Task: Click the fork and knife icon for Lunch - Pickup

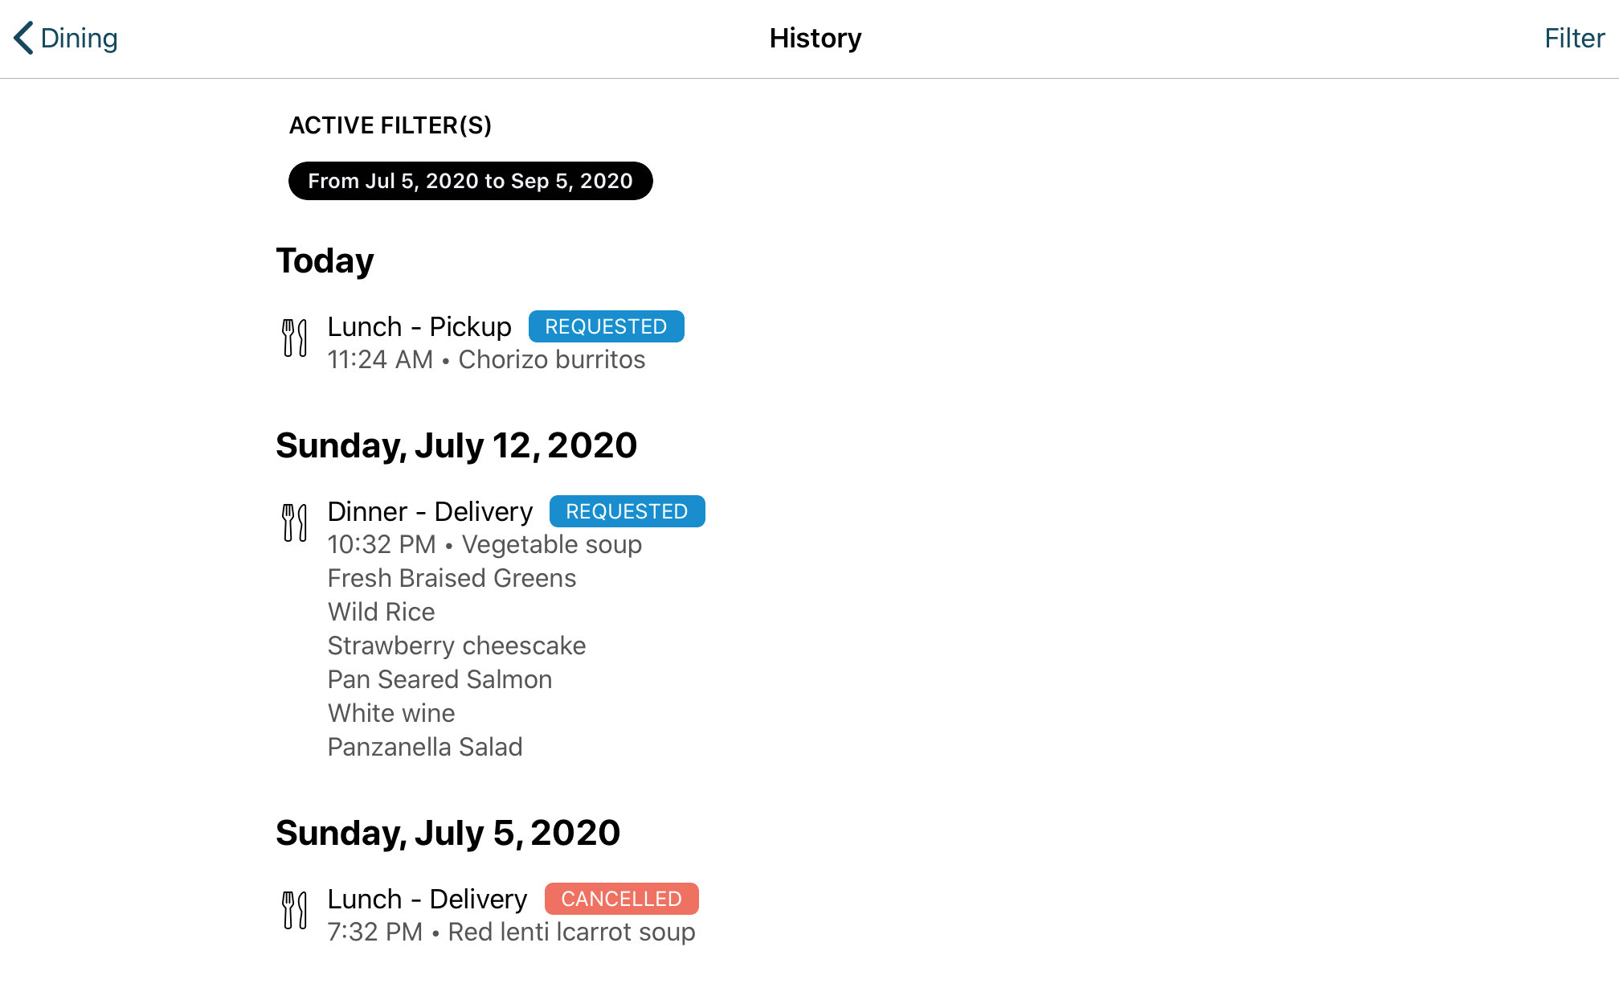Action: [x=295, y=338]
